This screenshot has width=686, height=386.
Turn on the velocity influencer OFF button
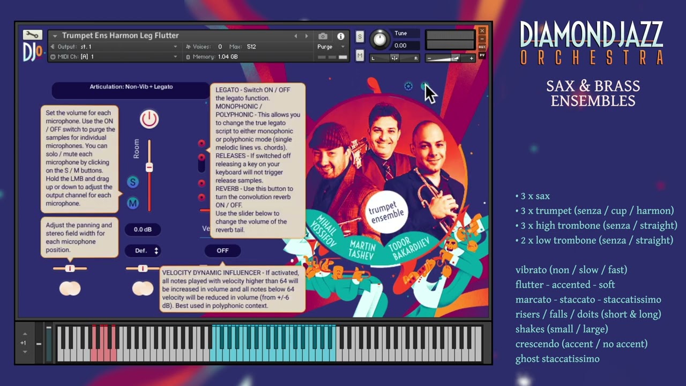pyautogui.click(x=222, y=250)
